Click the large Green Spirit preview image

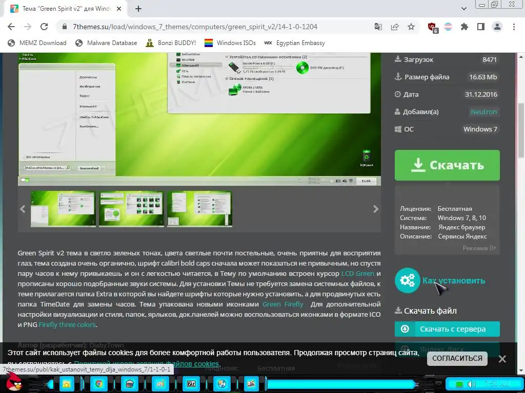[199, 119]
